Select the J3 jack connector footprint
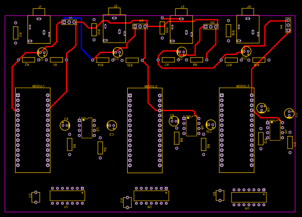This screenshot has height=217, width=302. pos(181,26)
